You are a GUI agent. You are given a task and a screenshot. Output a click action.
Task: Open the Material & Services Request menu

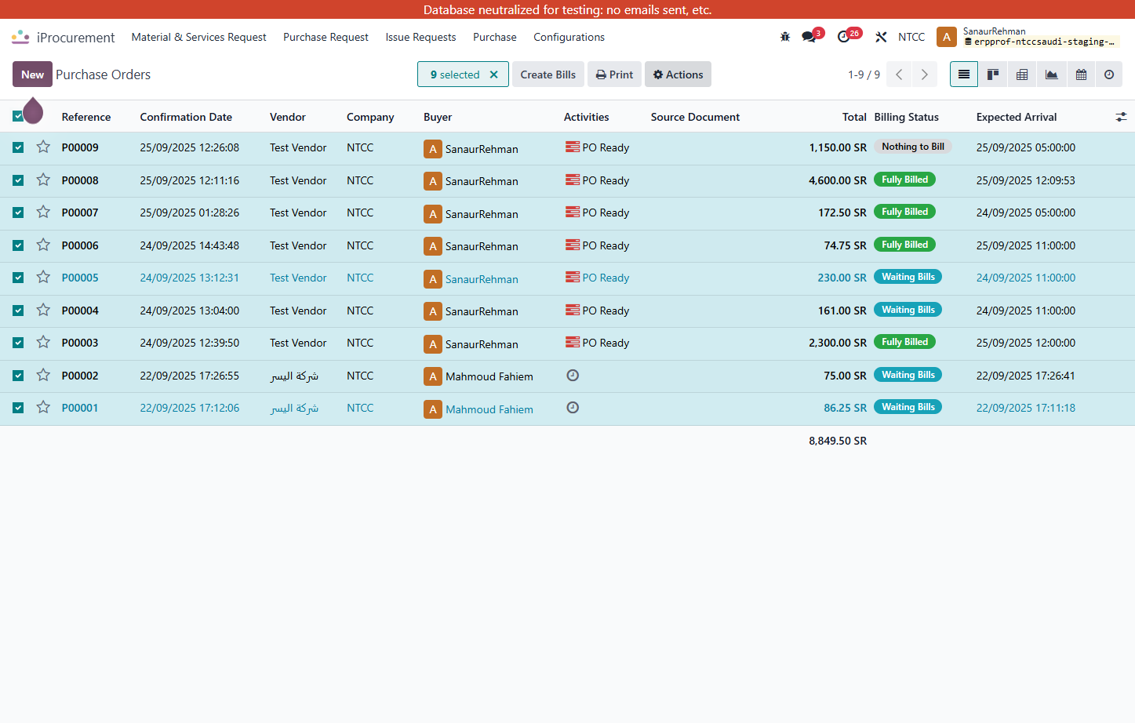(198, 37)
